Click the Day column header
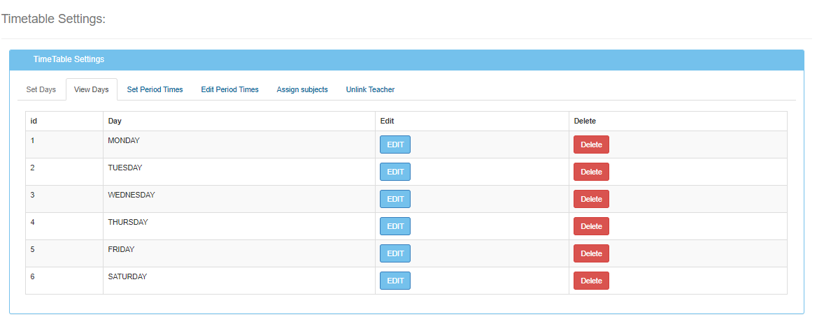Viewport: 817px width, 326px height. [115, 121]
